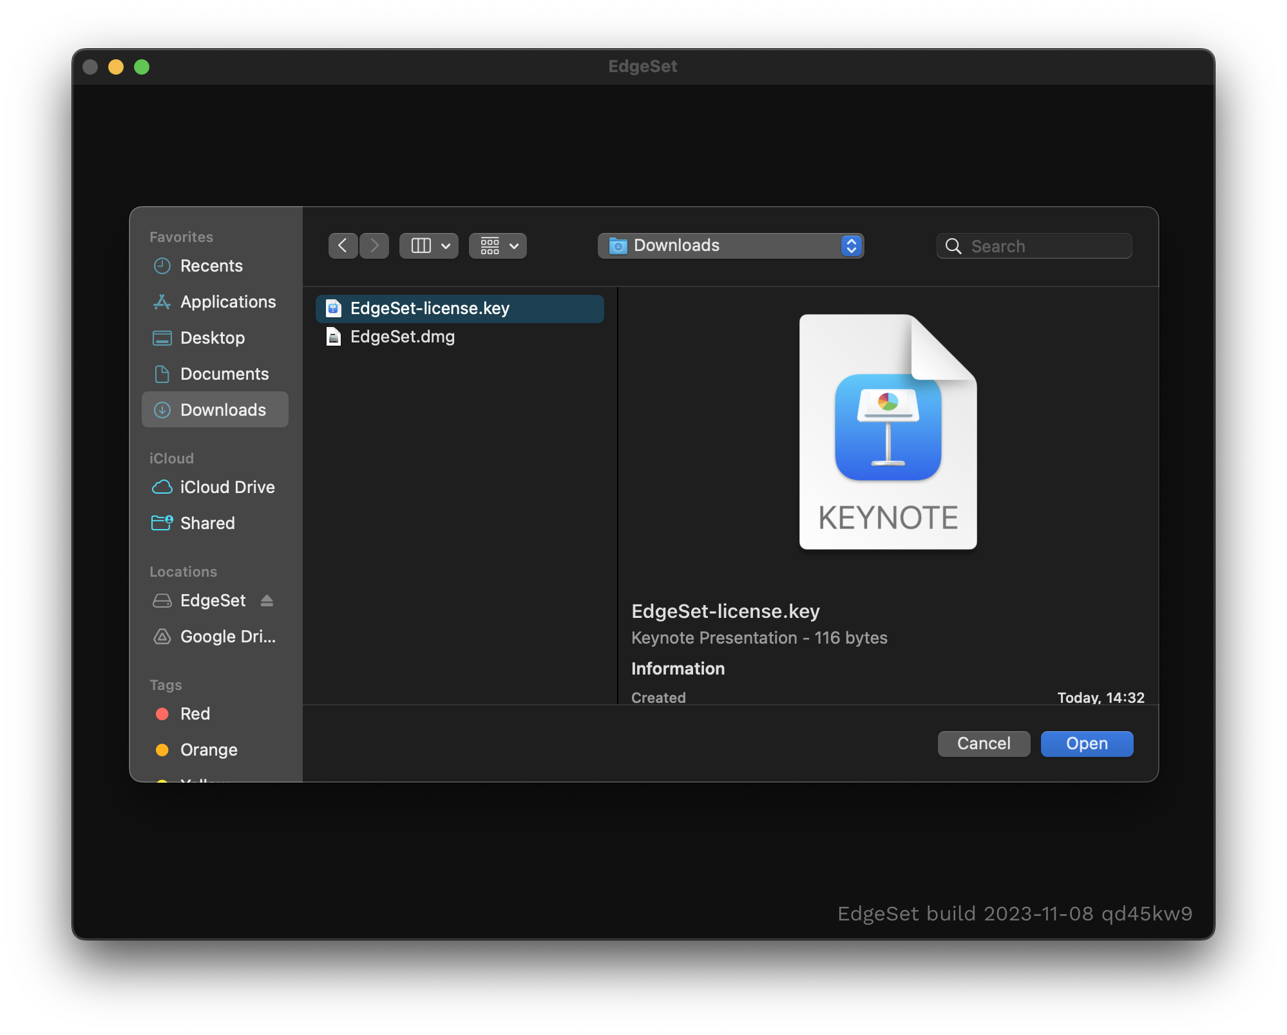This screenshot has width=1287, height=1035.
Task: Click the Cancel button to dismiss dialog
Action: [983, 742]
